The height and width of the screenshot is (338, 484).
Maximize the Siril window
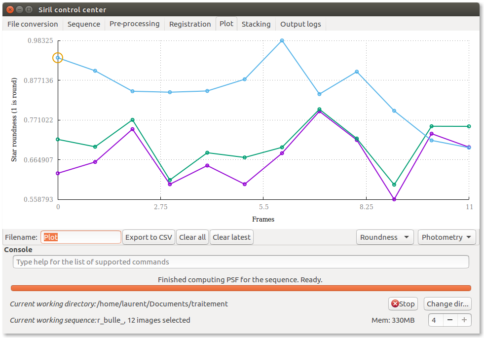pos(29,9)
